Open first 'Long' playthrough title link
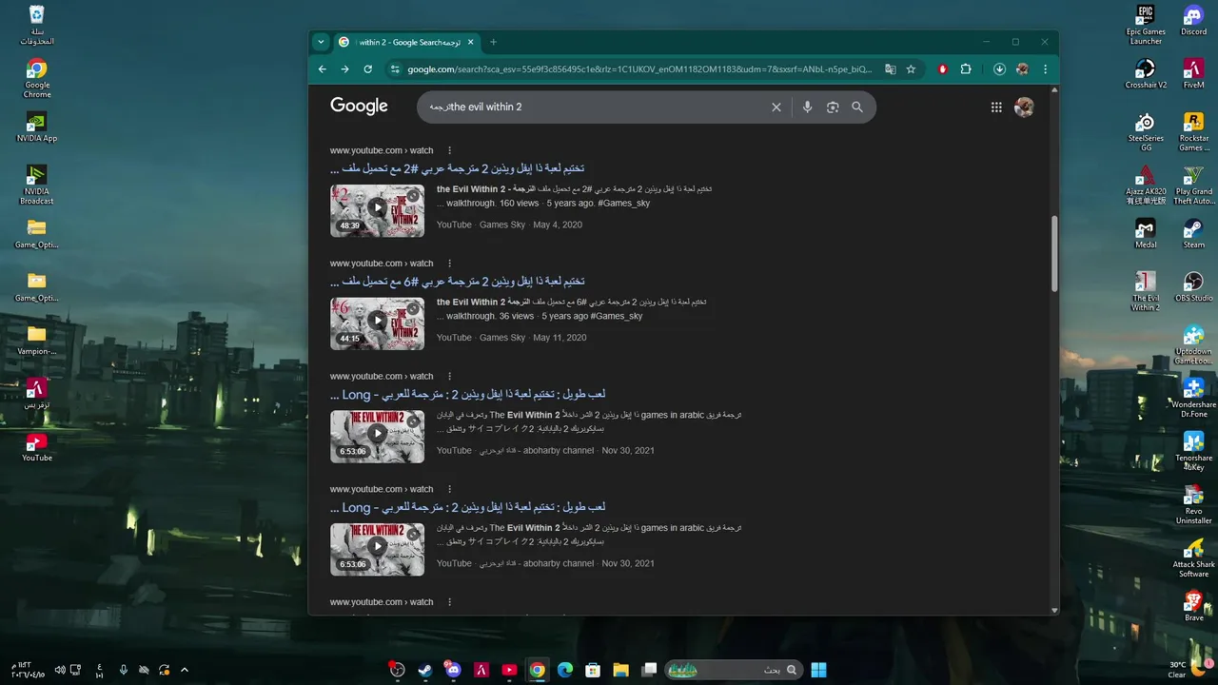The width and height of the screenshot is (1218, 685). coord(468,395)
